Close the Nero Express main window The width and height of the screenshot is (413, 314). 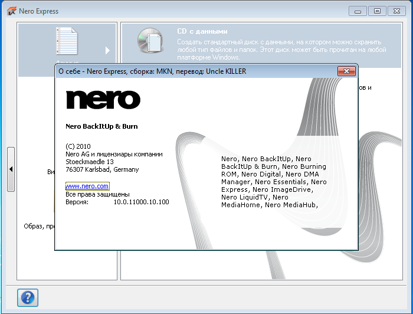click(x=396, y=11)
